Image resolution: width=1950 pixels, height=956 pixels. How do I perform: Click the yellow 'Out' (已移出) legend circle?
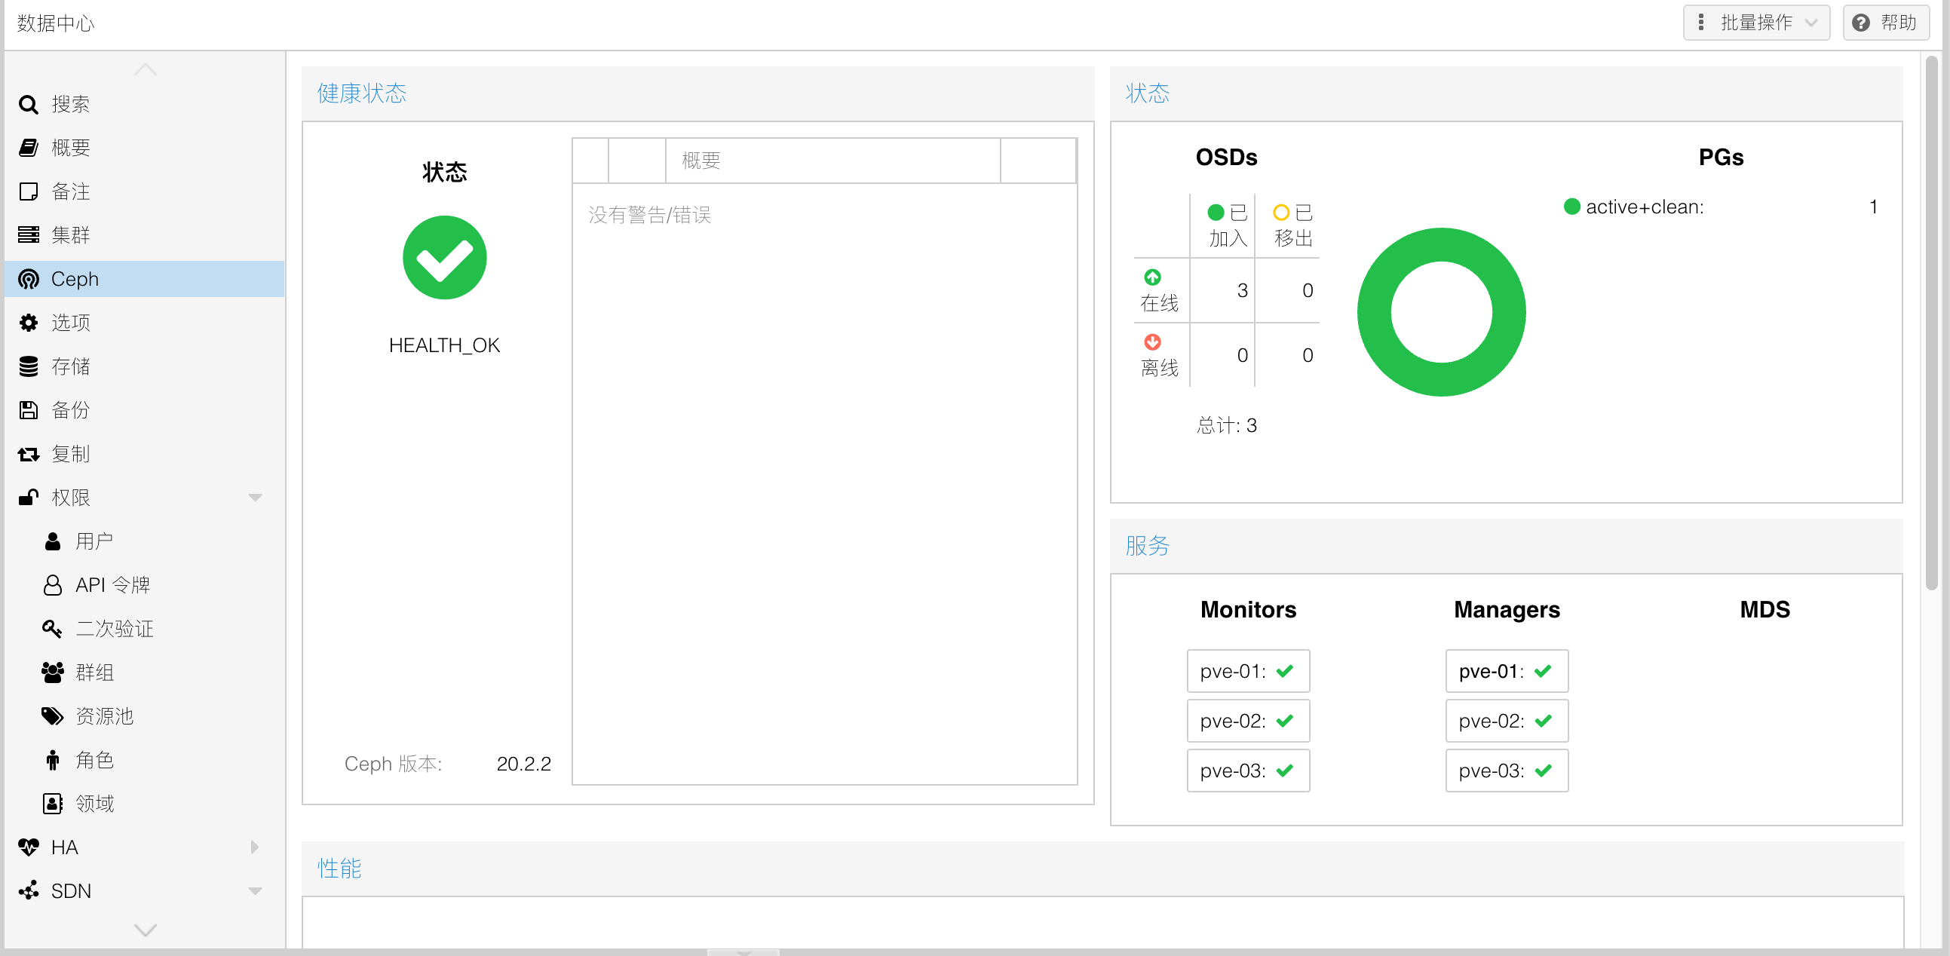[x=1281, y=212]
